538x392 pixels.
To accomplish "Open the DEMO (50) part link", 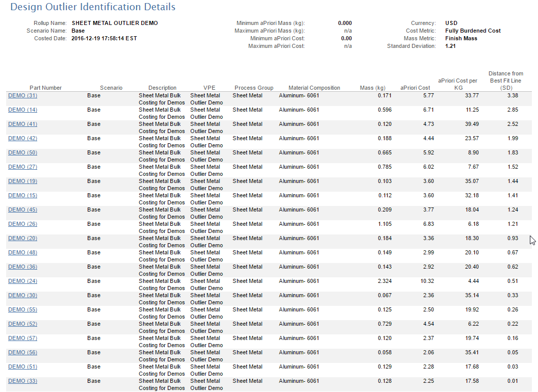I will (22, 152).
